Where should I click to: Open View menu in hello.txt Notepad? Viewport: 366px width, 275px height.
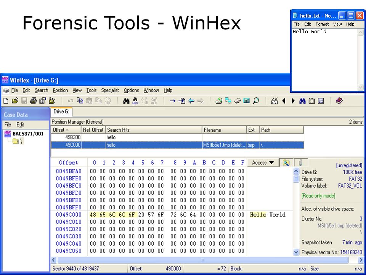[x=337, y=24]
